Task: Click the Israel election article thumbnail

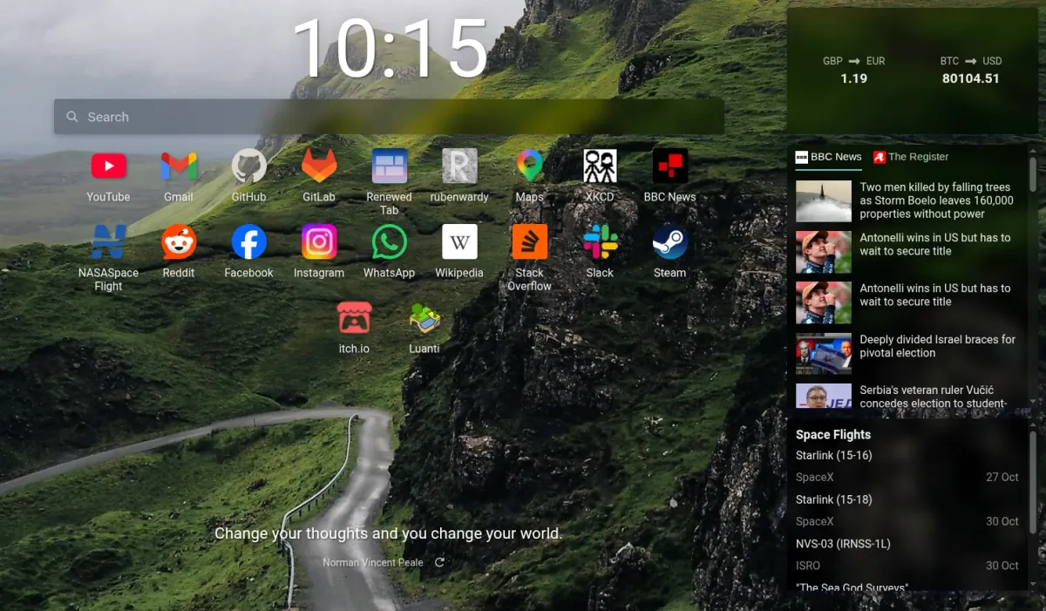Action: pyautogui.click(x=824, y=353)
